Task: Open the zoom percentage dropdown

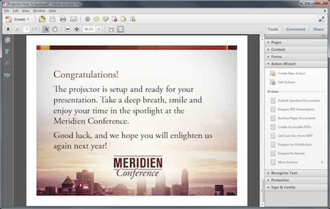Action: point(99,29)
